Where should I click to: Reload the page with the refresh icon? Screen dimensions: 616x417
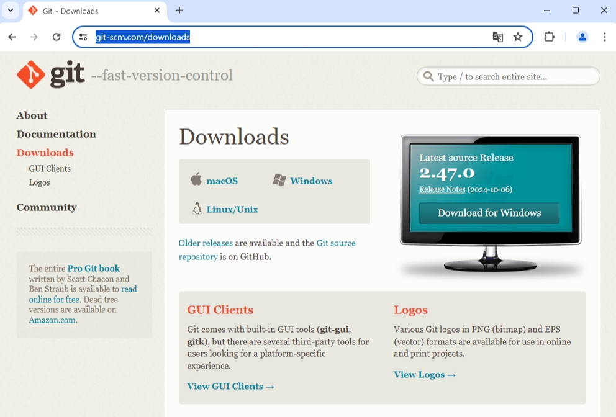(57, 37)
